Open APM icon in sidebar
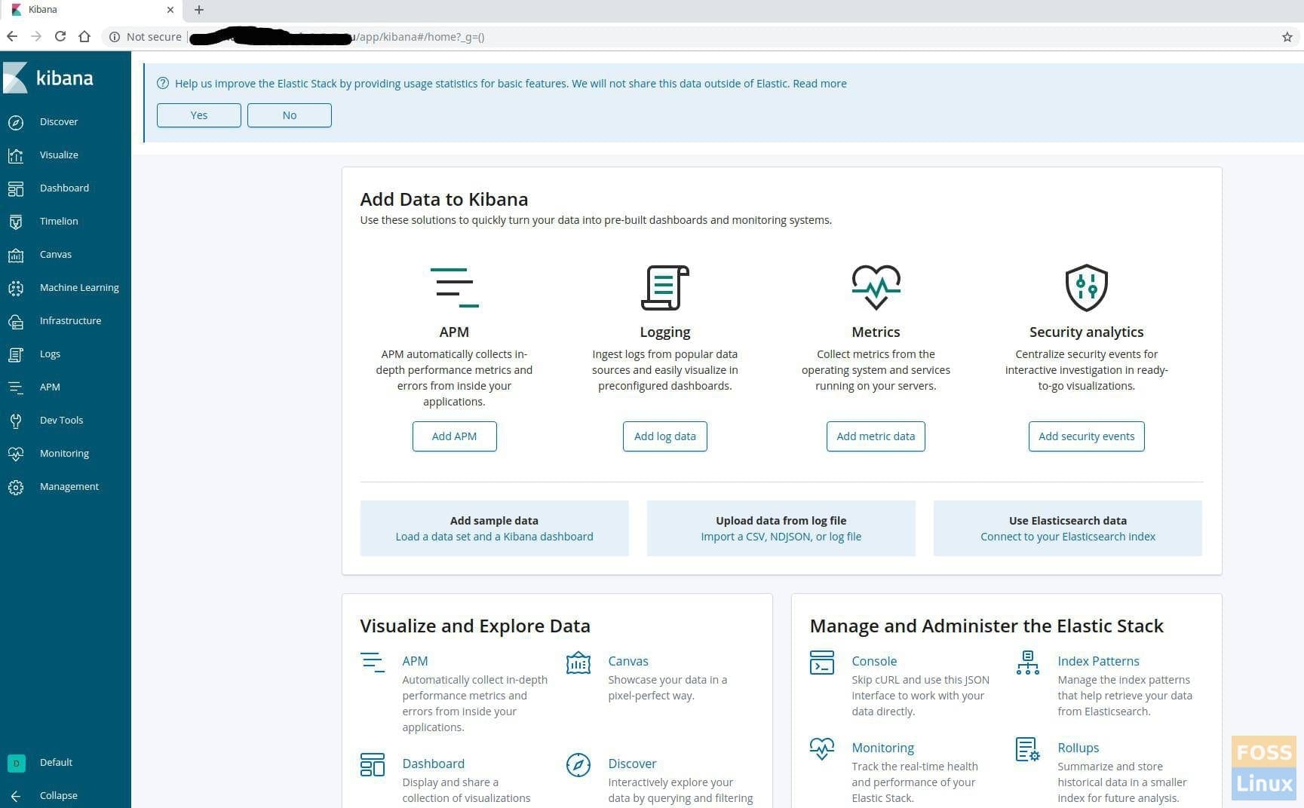 point(16,387)
